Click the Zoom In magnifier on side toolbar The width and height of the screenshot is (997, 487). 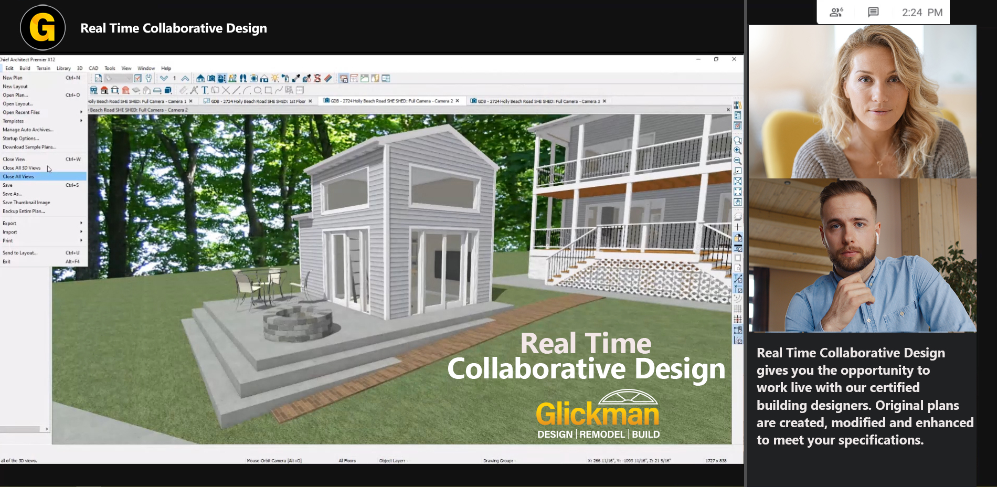tap(737, 150)
